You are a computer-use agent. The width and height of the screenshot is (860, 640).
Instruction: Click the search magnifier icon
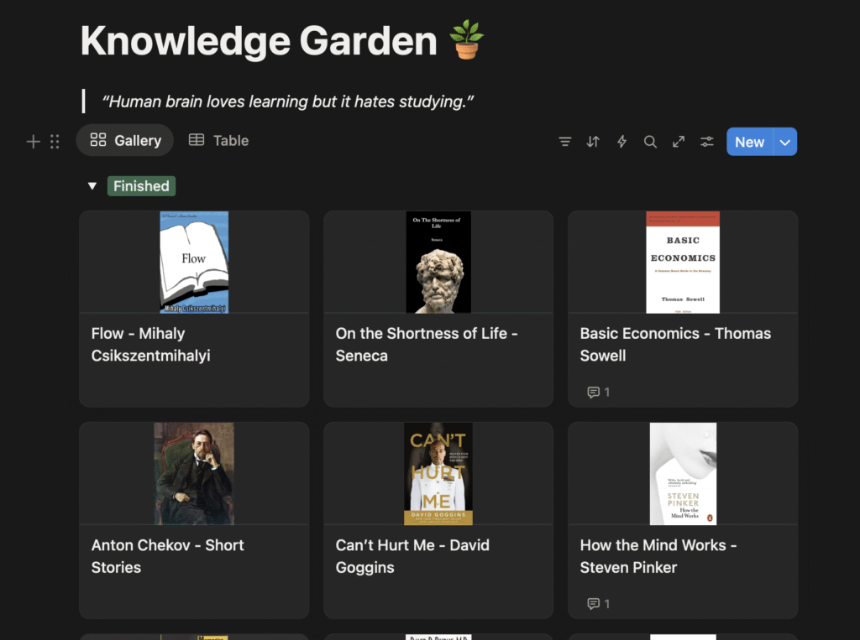tap(650, 142)
